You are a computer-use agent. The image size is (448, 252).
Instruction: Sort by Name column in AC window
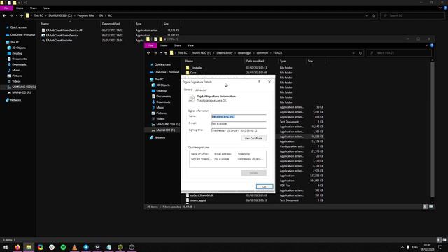(x=45, y=24)
